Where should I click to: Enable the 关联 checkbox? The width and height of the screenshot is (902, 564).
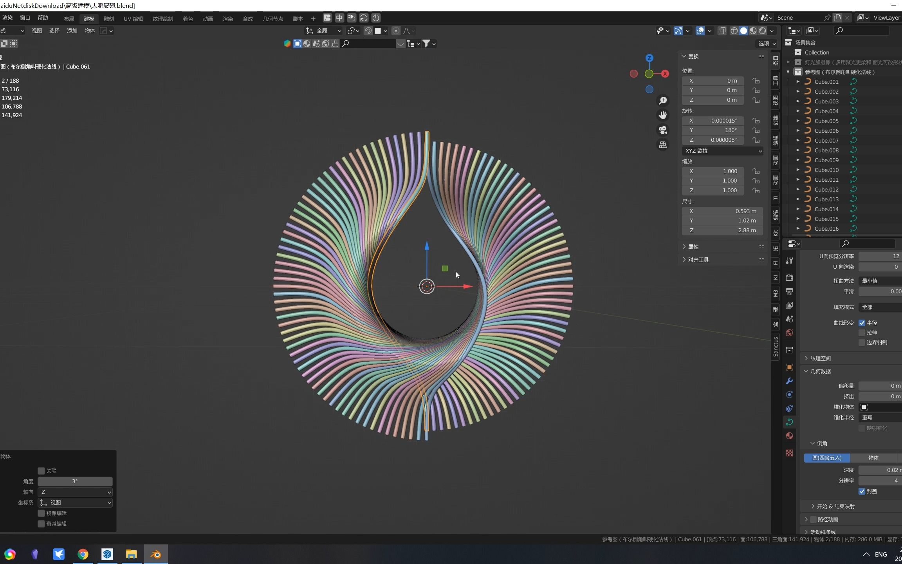pyautogui.click(x=41, y=471)
